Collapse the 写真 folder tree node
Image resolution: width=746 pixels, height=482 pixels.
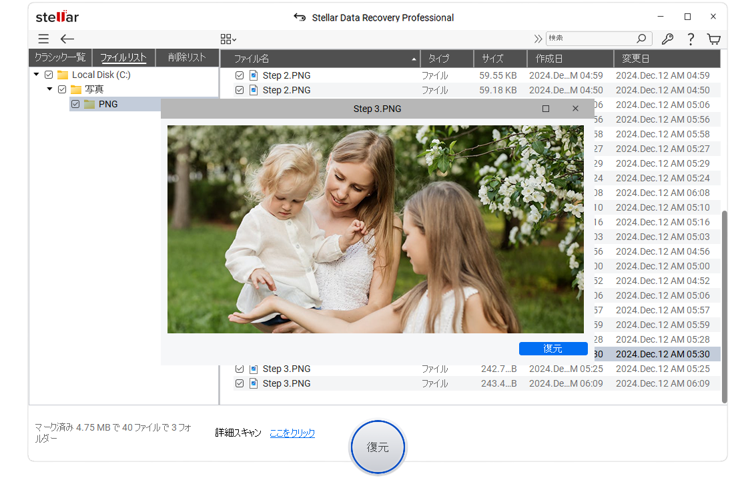(49, 89)
